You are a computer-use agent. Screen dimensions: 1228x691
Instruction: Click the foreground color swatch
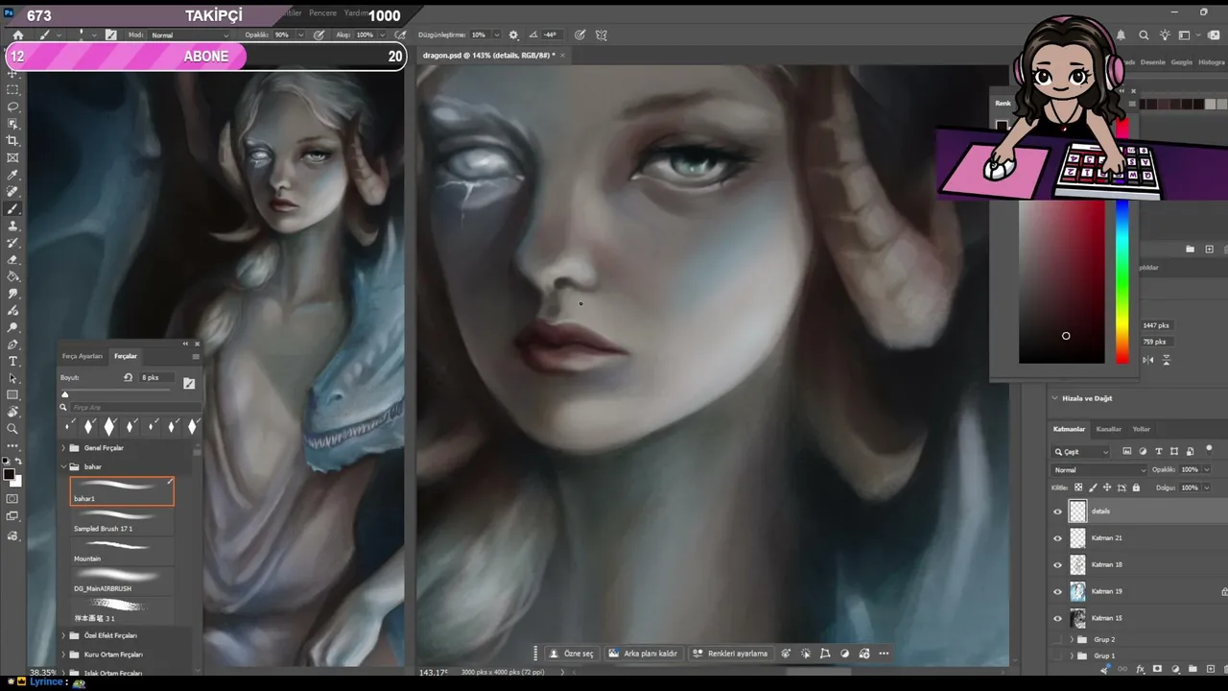coord(9,475)
